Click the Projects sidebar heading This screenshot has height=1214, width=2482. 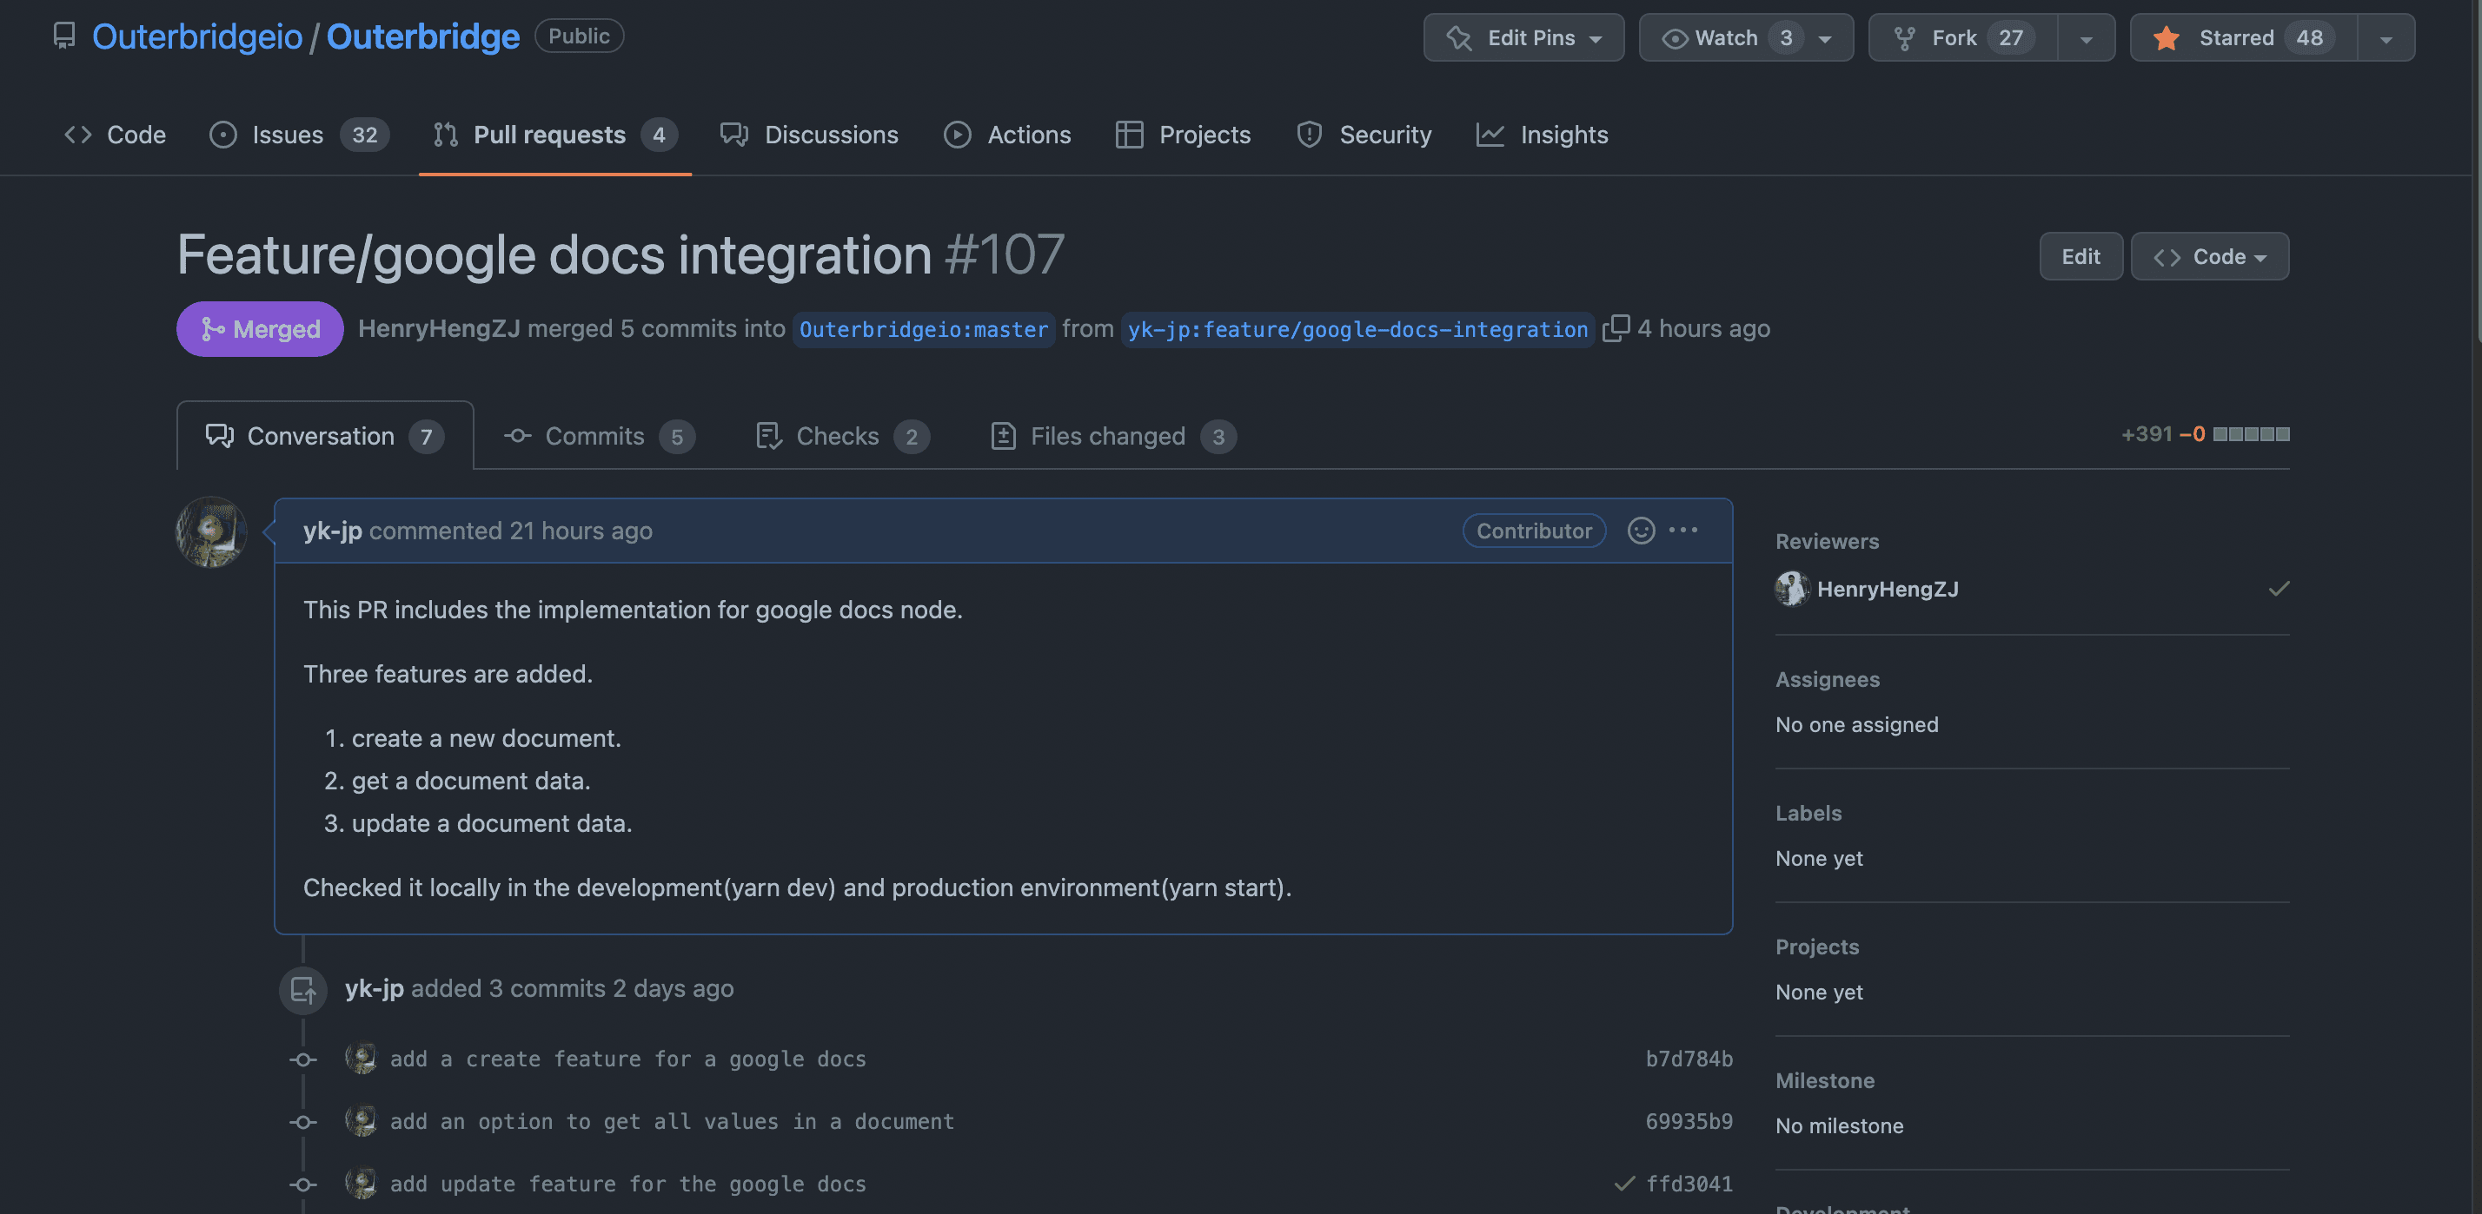(x=1817, y=947)
